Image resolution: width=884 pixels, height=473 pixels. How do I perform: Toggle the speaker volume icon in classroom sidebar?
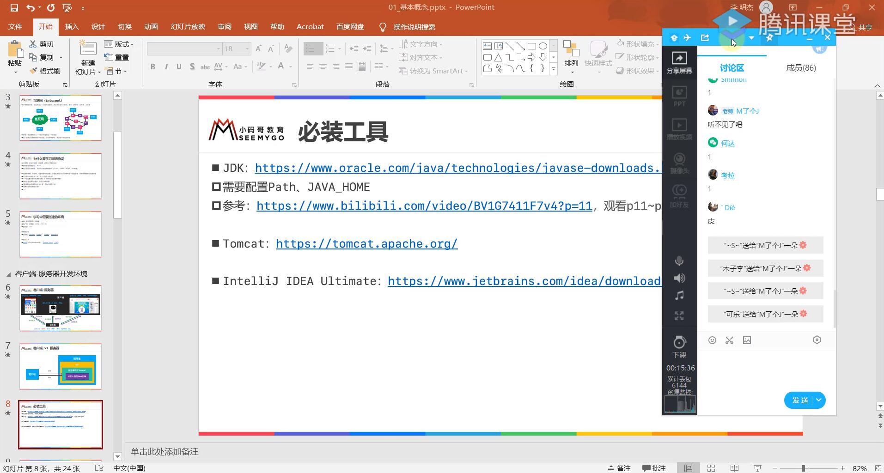pos(679,278)
